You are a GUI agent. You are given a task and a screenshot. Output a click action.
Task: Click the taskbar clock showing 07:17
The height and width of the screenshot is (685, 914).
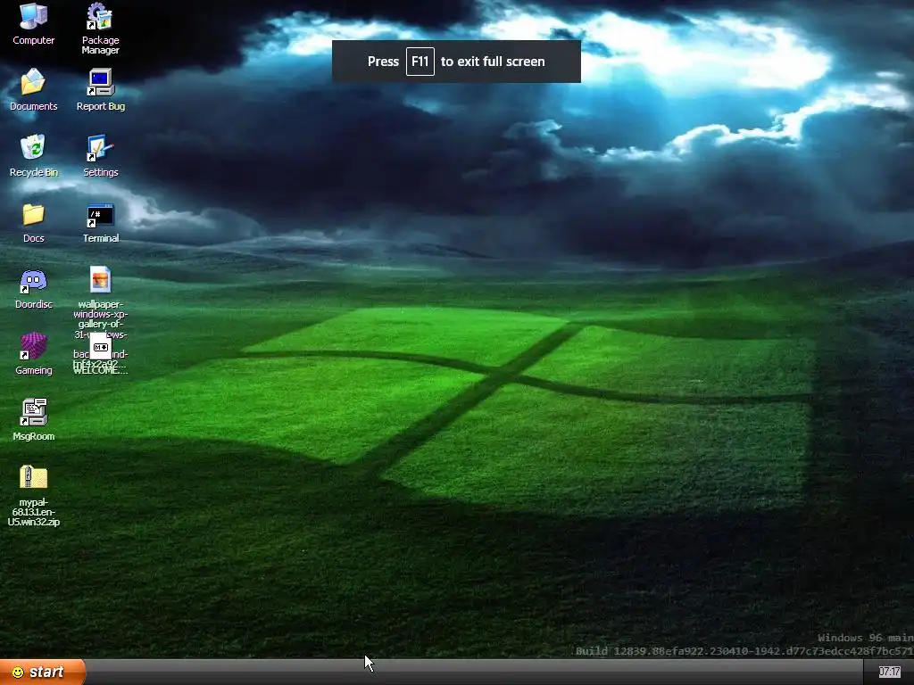pyautogui.click(x=889, y=673)
